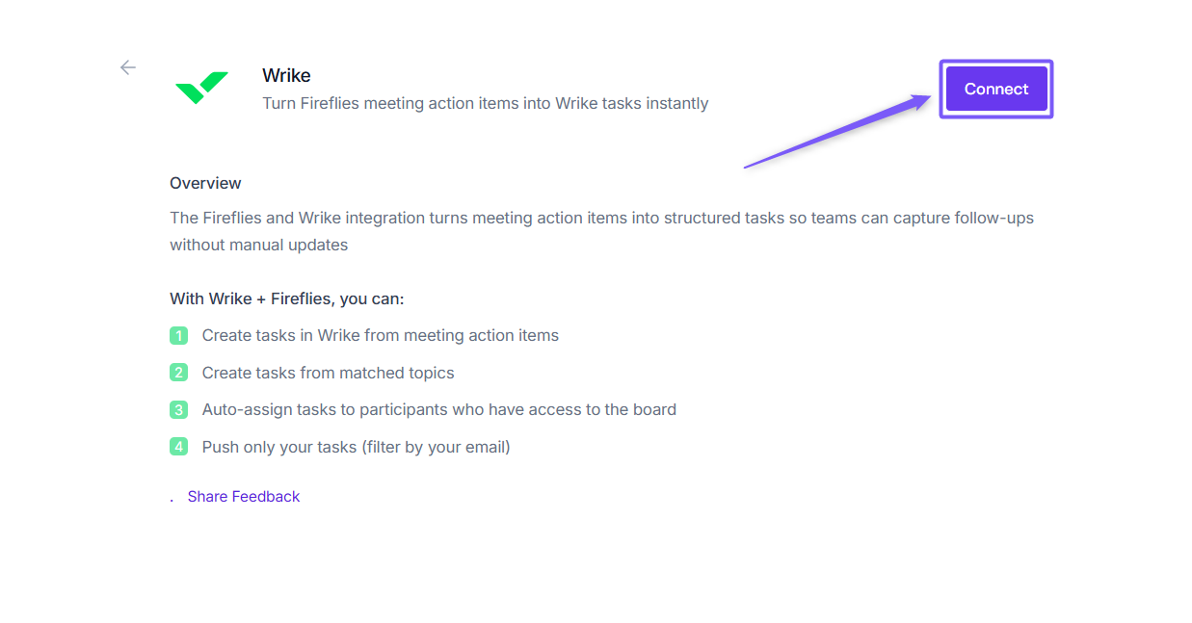The image size is (1192, 623).
Task: Click the word "Fireflies" in the tagline
Action: click(325, 103)
